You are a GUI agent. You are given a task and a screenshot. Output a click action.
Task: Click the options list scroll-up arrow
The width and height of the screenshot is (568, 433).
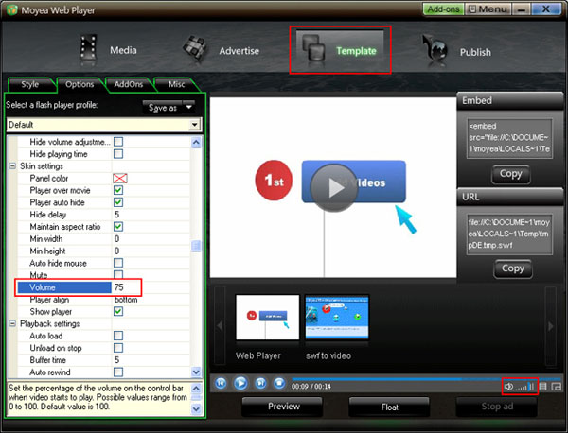click(x=196, y=142)
